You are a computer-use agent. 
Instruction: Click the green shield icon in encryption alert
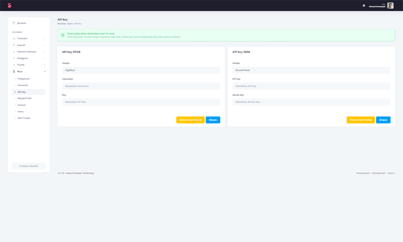pyautogui.click(x=62, y=35)
